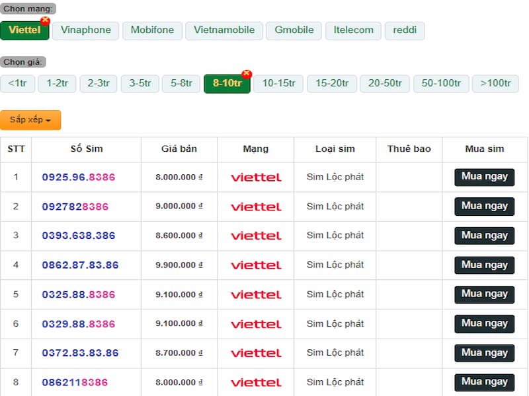Click price 9.900.000 đ

click(x=179, y=265)
